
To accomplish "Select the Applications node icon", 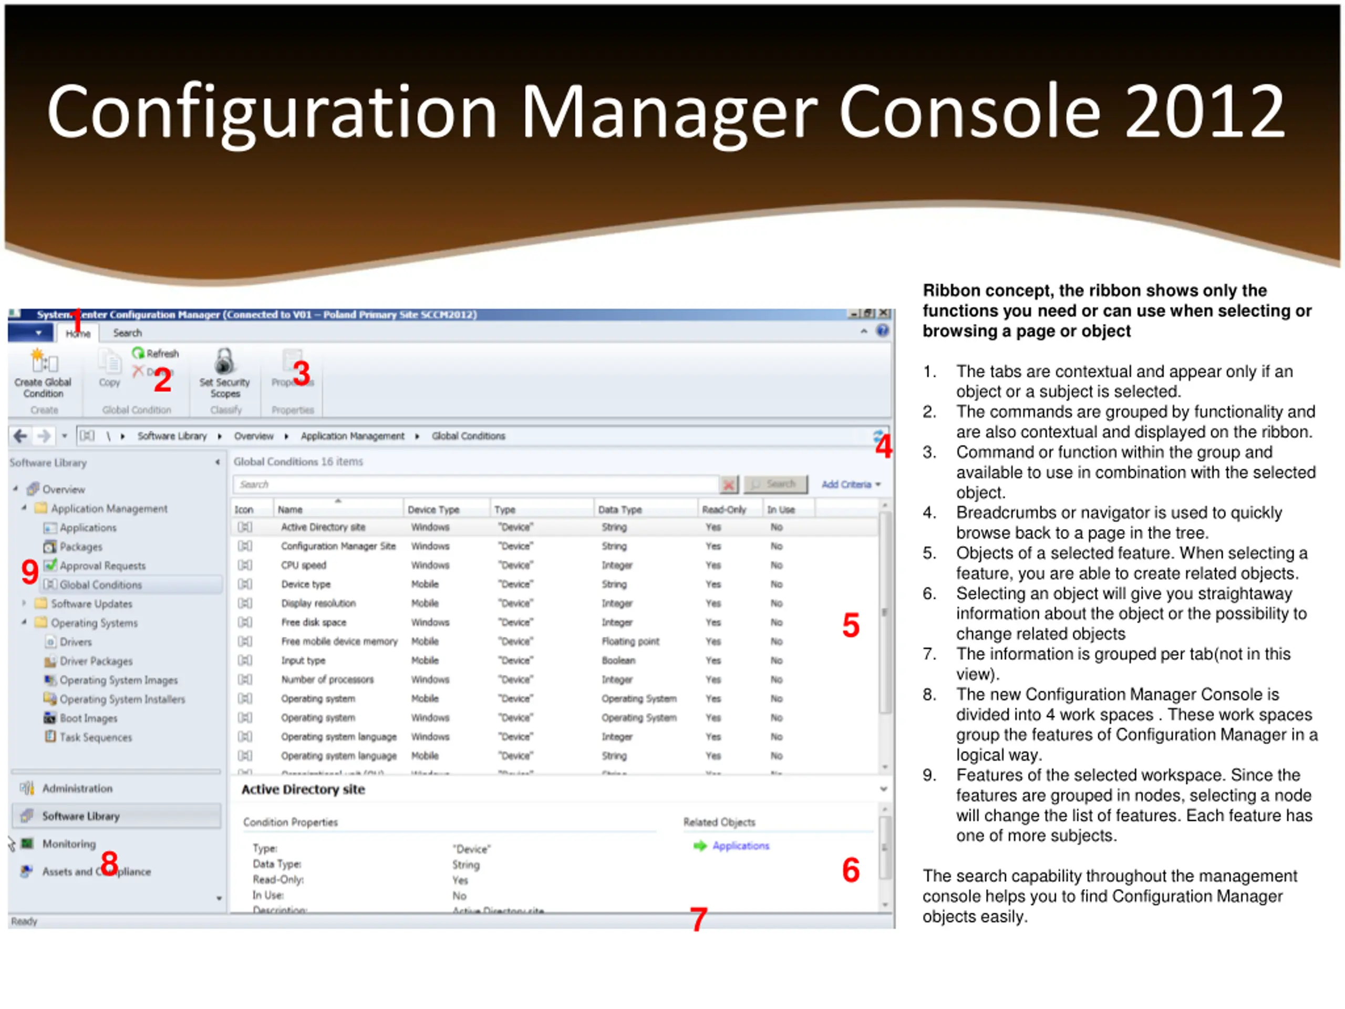I will pos(50,528).
